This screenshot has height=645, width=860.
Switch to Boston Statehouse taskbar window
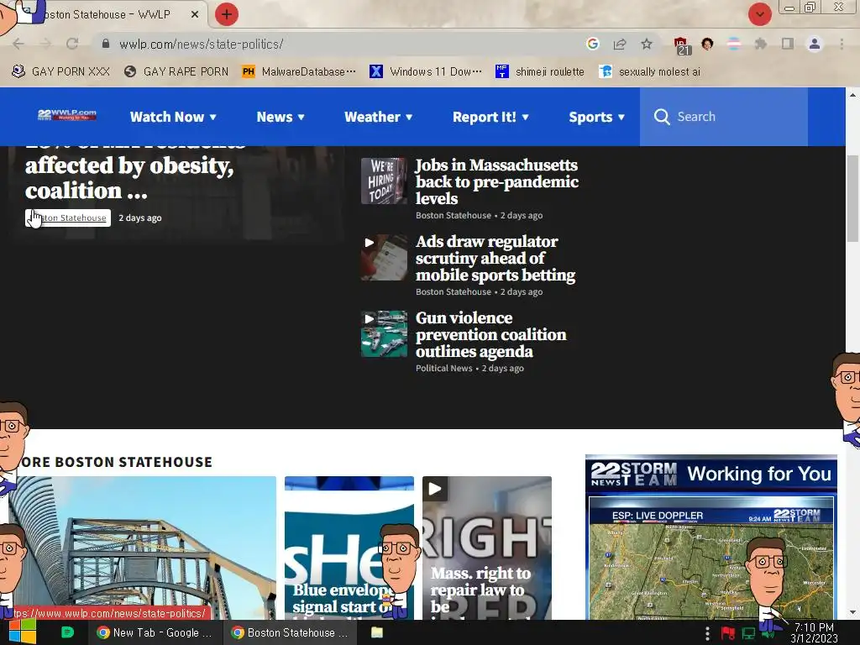(x=290, y=632)
